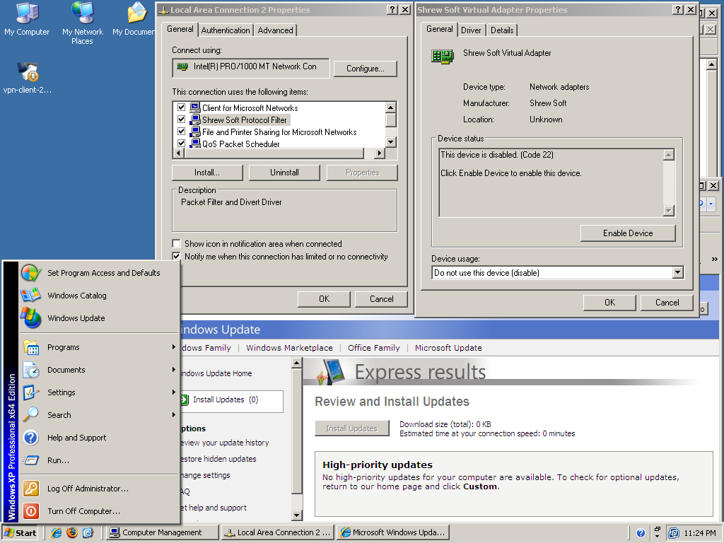Launch Firefox from Quick Launch

[72, 532]
